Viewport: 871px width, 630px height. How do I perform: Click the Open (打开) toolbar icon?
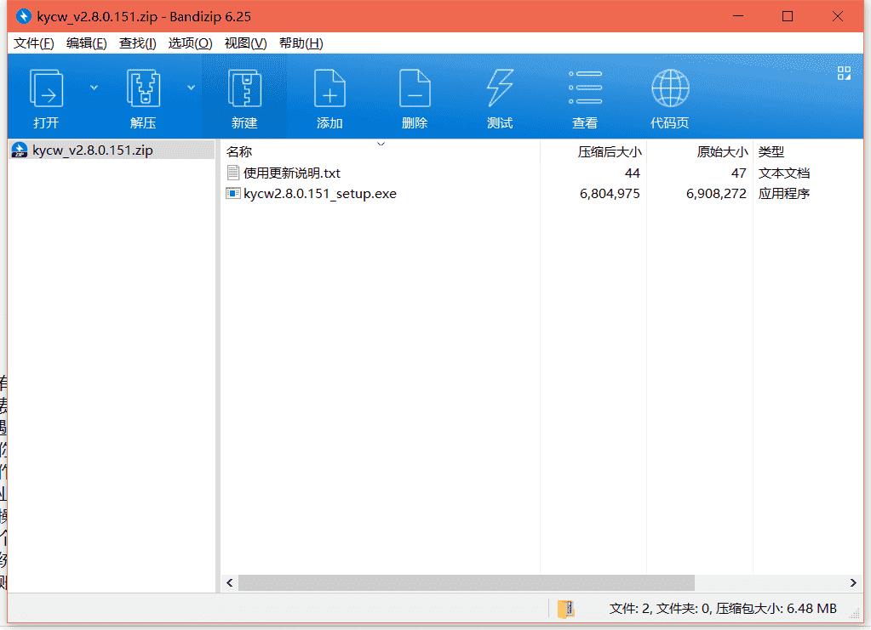point(46,88)
